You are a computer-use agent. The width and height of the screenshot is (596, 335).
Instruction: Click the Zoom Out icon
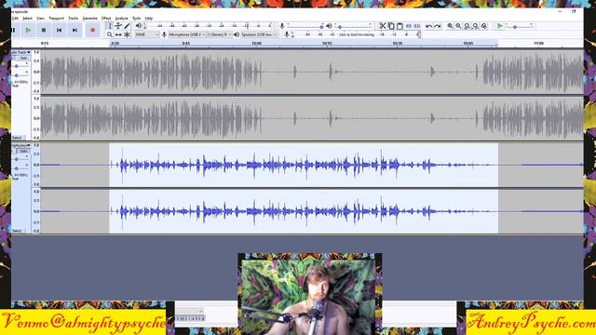(458, 26)
